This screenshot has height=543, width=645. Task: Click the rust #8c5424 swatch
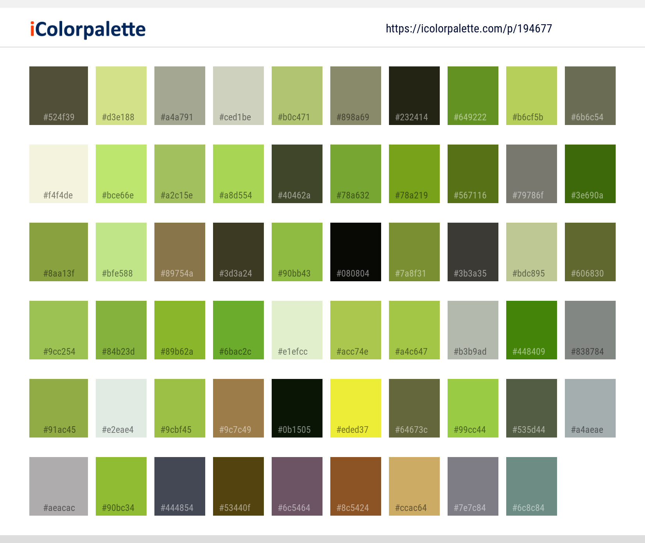(x=356, y=486)
